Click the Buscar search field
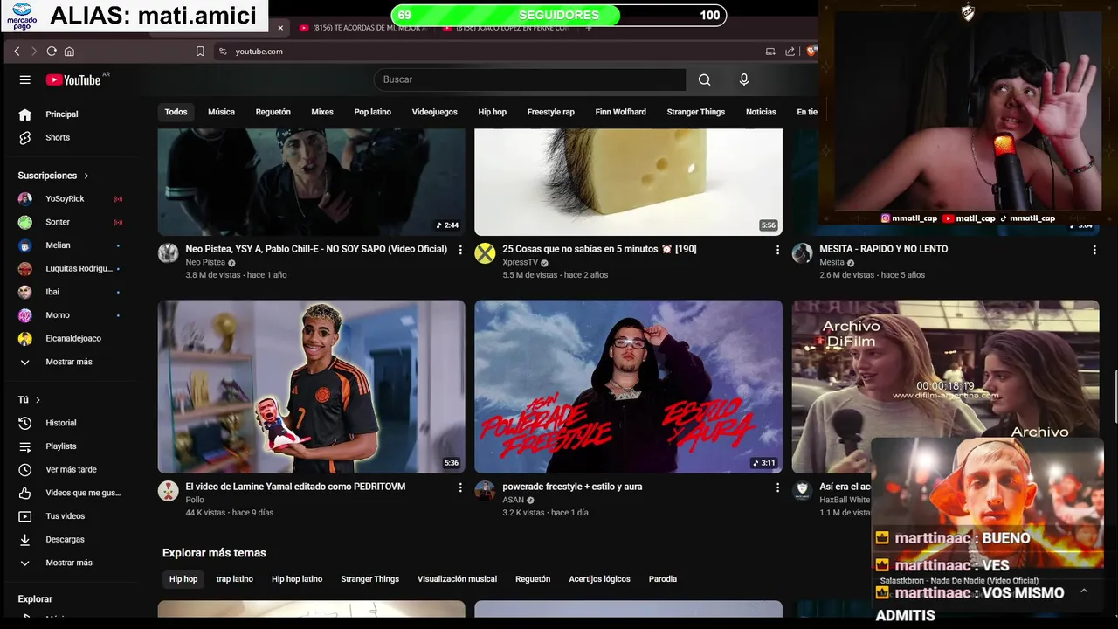Viewport: 1118px width, 629px height. pos(530,79)
